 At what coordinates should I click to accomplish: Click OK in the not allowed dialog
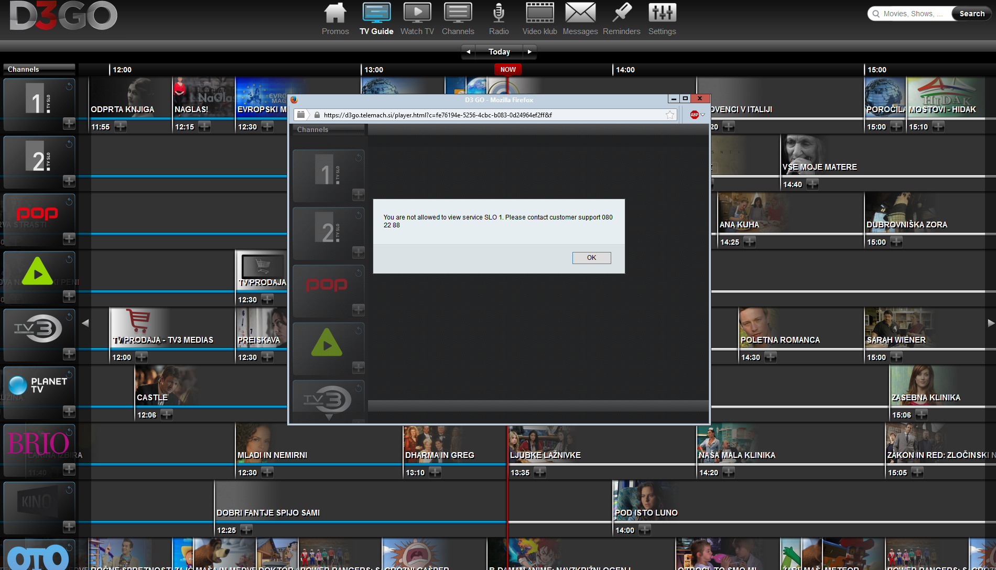coord(591,258)
